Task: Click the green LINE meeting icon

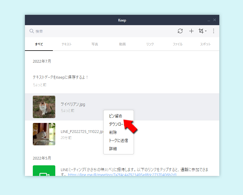Action: point(44,171)
